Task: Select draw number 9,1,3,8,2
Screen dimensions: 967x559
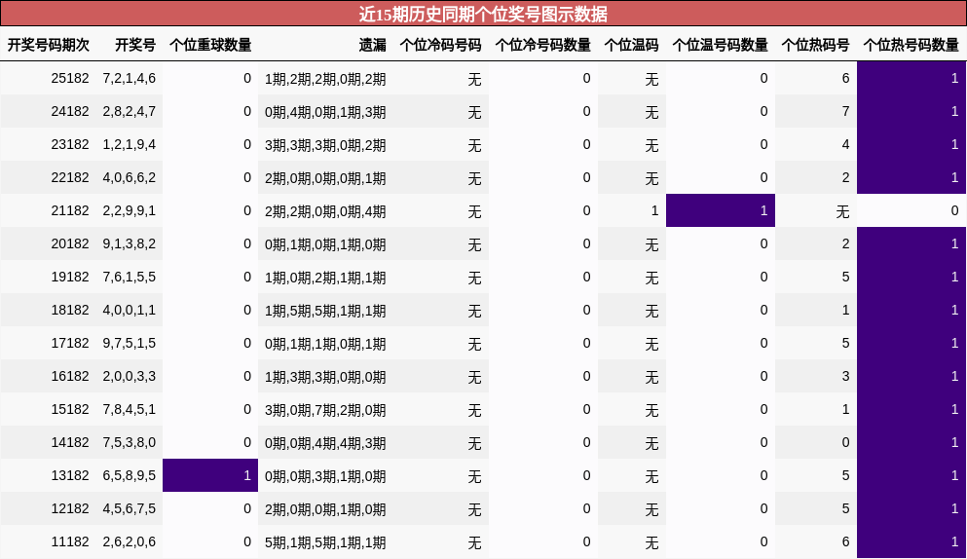Action: click(129, 243)
